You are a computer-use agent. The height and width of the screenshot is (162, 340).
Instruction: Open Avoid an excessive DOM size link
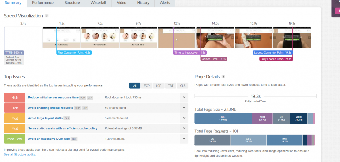(49, 139)
